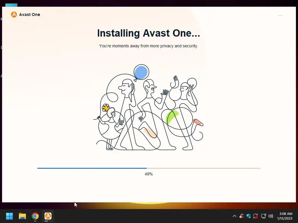Click the privacy and security subtitle text
This screenshot has height=223, width=298.
(x=149, y=46)
